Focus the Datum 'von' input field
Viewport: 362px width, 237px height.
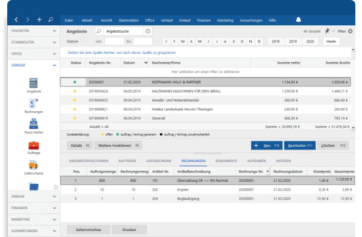pyautogui.click(x=114, y=42)
